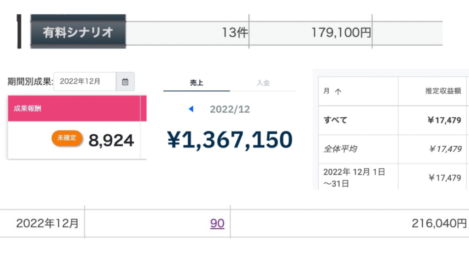This screenshot has width=469, height=264.
Task: Click the ¥1,367,150 sales amount
Action: tap(230, 139)
